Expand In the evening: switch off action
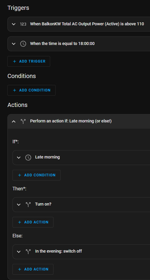 pos(18,252)
